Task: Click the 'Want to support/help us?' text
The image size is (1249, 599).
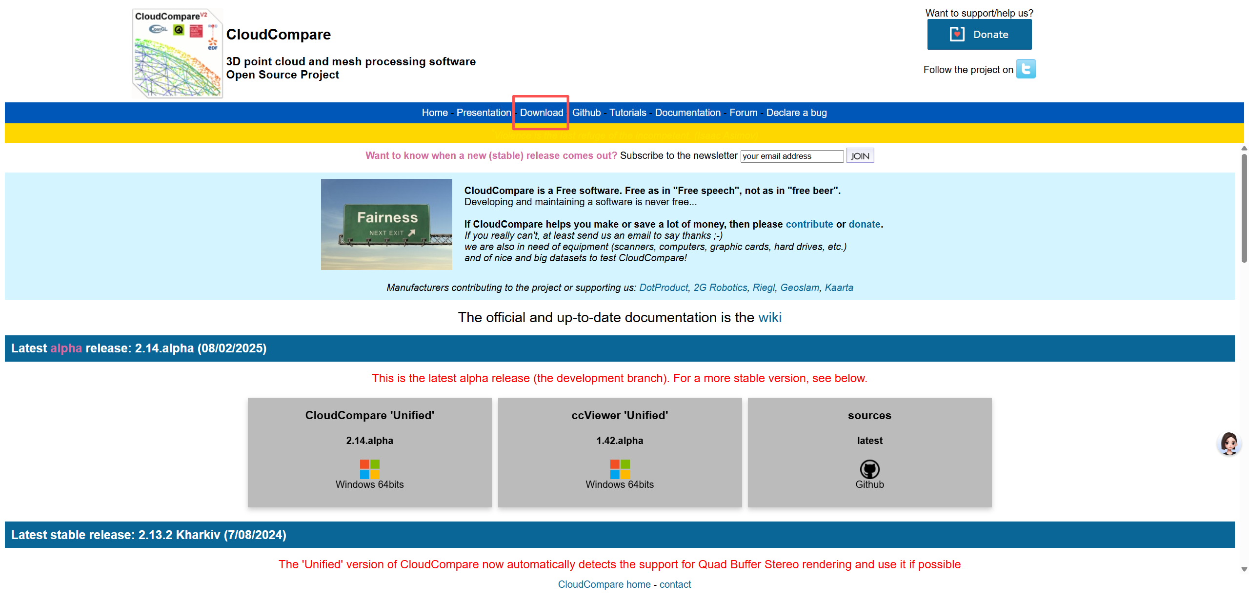Action: click(979, 13)
